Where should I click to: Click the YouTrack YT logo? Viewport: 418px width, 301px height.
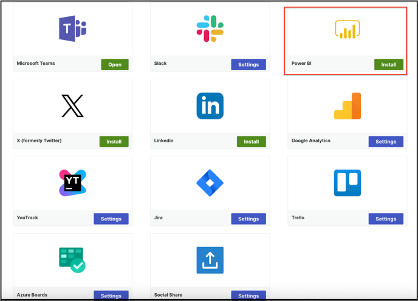(x=72, y=183)
